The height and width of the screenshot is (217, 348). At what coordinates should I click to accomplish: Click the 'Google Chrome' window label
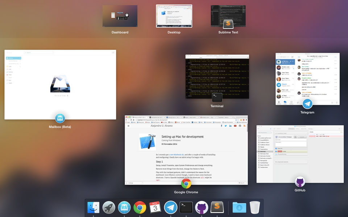point(186,192)
